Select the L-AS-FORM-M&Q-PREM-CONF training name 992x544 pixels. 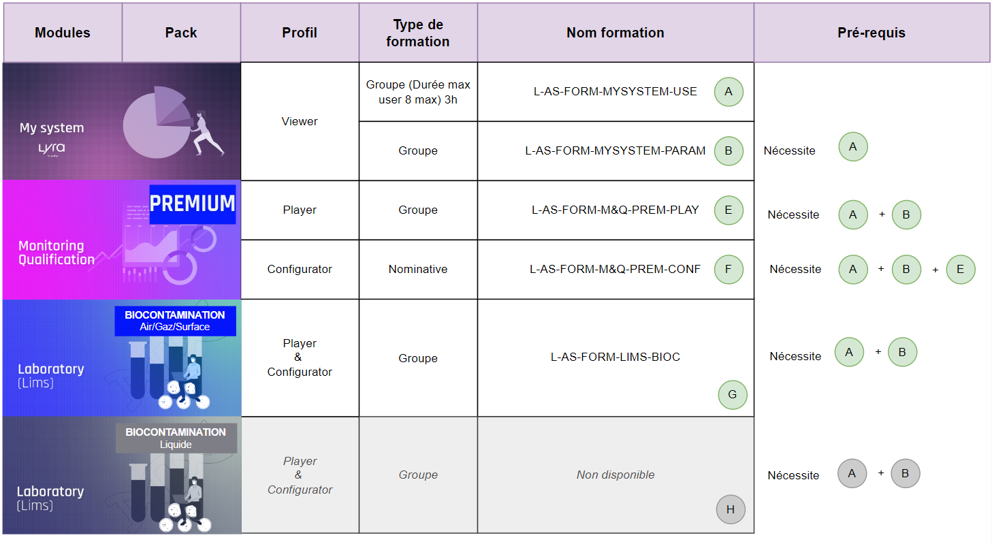615,269
